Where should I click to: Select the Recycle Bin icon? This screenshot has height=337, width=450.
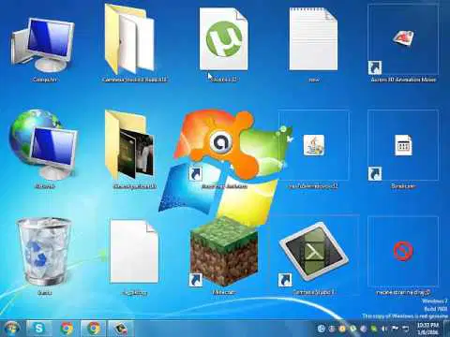point(44,252)
